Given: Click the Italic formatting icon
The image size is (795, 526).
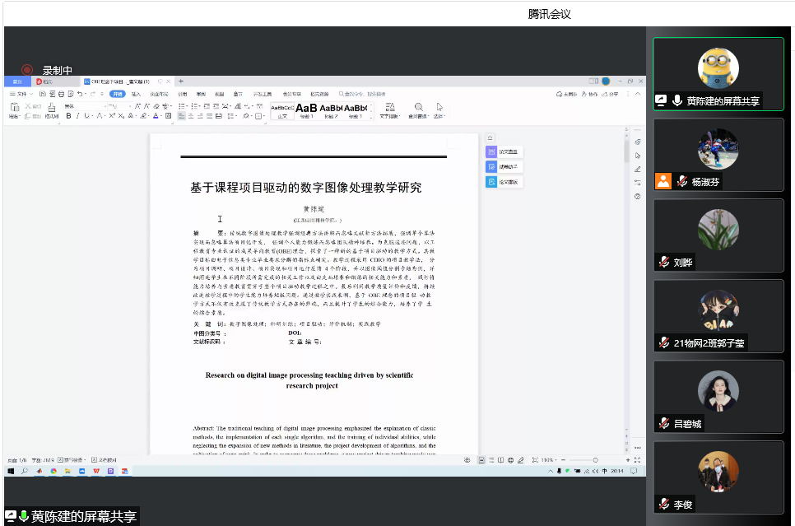Looking at the screenshot, I should point(78,116).
